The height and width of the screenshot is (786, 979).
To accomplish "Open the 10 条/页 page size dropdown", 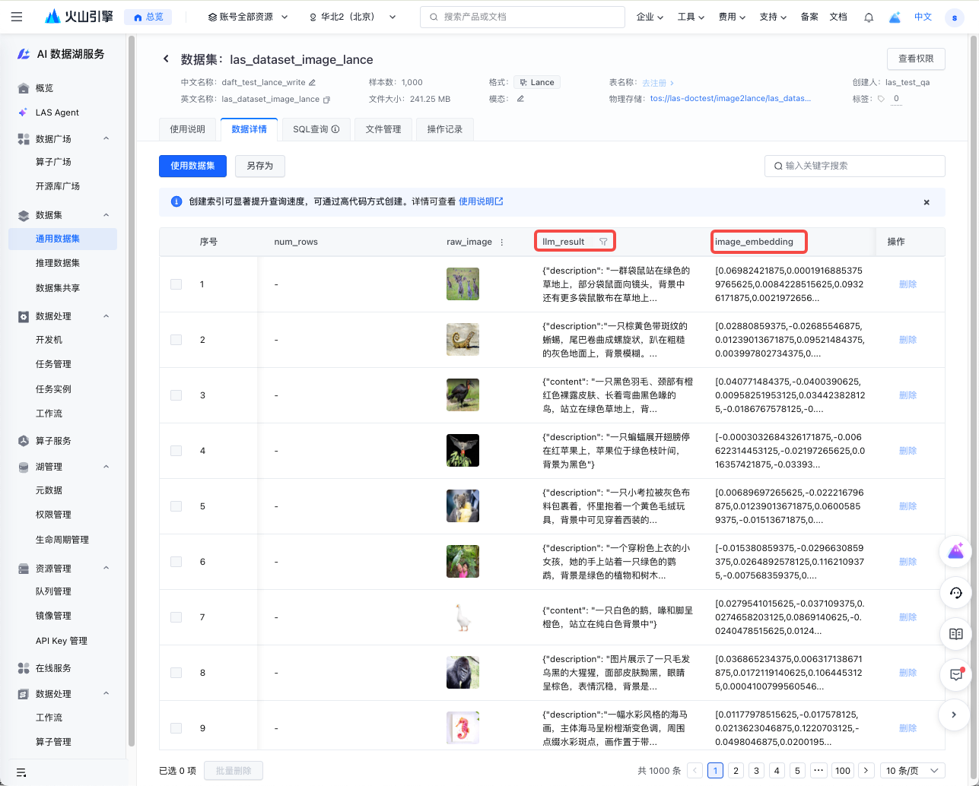I will [913, 771].
